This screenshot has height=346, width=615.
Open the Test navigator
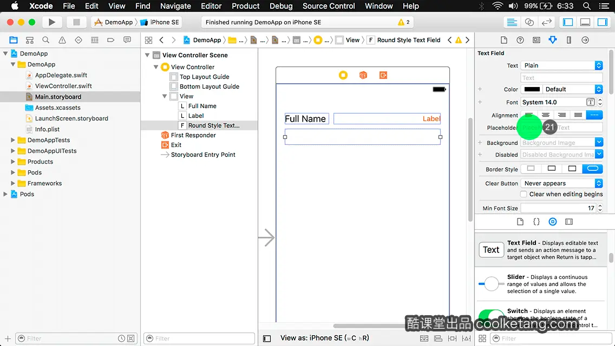[x=78, y=40]
